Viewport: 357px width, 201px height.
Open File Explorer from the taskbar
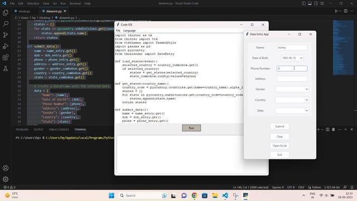tap(215, 195)
